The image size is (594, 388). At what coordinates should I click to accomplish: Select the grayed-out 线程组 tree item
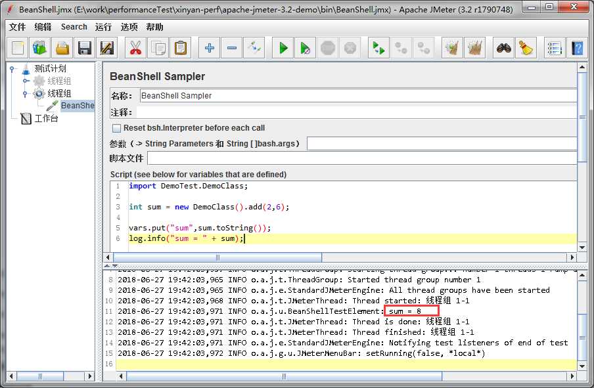click(59, 81)
